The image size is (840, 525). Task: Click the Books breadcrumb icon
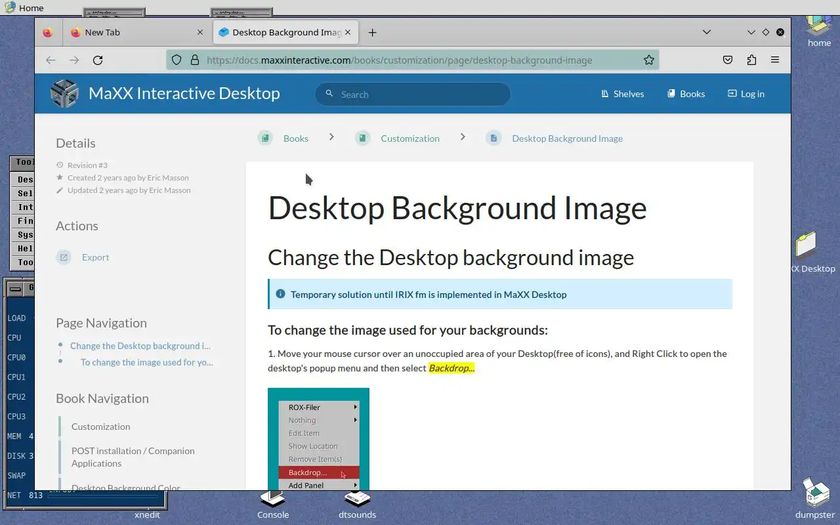[x=265, y=138]
